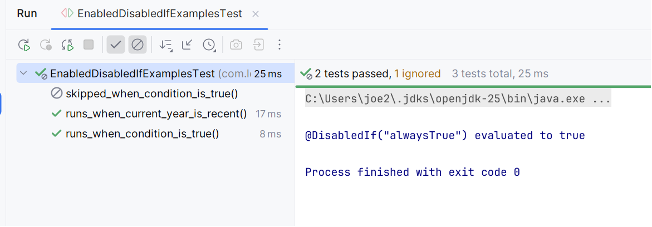This screenshot has height=227, width=652.
Task: Click the green test progress bar
Action: [473, 87]
